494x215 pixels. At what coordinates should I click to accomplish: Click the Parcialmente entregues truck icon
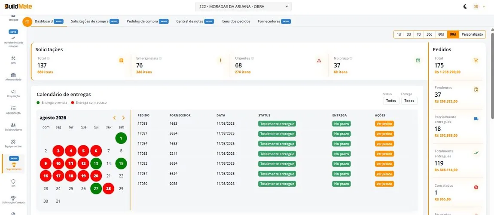pos(476,119)
